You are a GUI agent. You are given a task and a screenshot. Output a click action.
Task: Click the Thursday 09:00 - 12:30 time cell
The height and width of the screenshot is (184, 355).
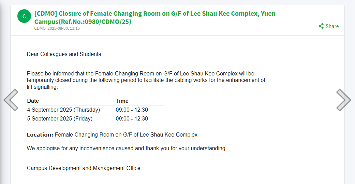(132, 110)
